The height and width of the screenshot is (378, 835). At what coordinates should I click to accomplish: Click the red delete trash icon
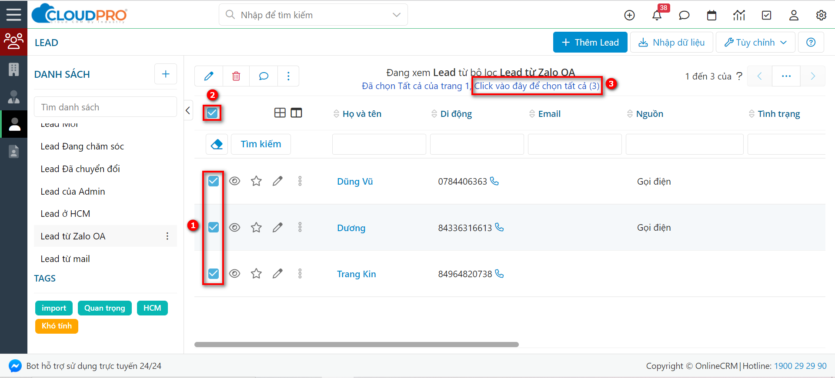point(236,76)
